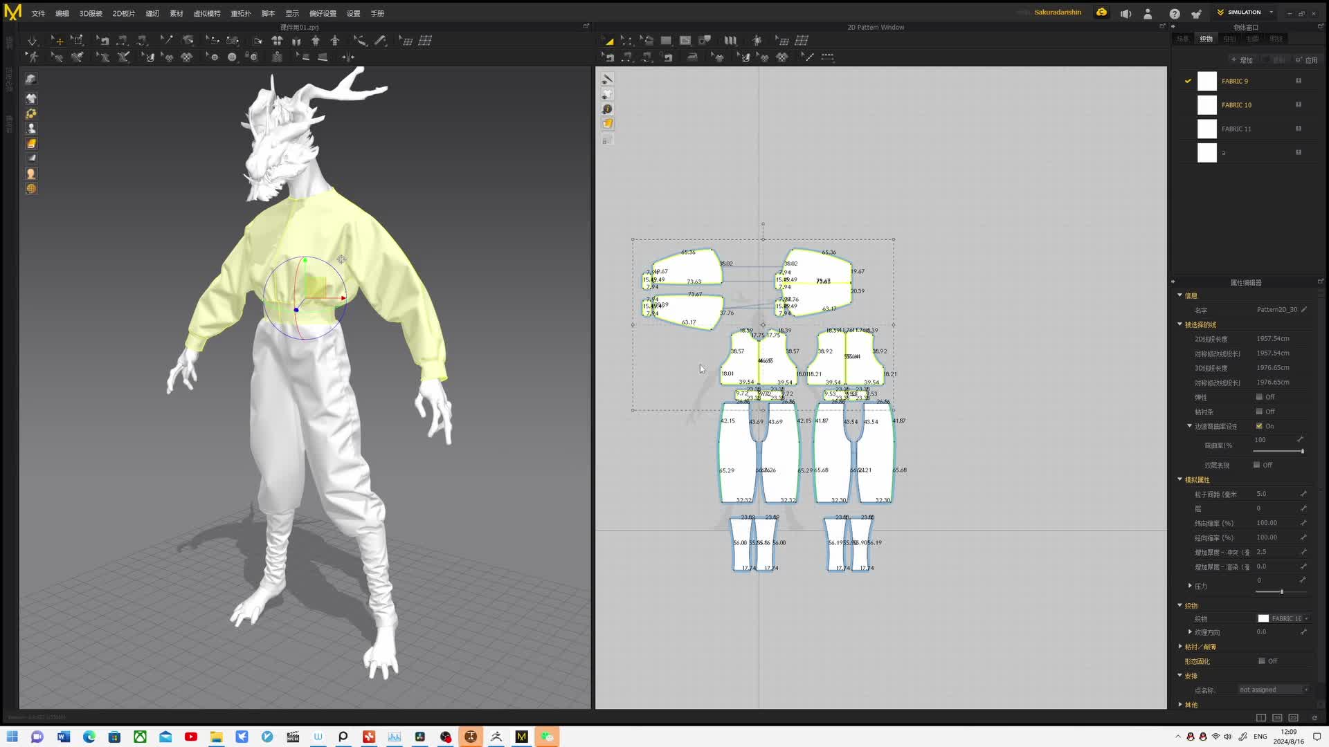The height and width of the screenshot is (747, 1329).
Task: Click the help question mark icon
Action: point(1175,13)
